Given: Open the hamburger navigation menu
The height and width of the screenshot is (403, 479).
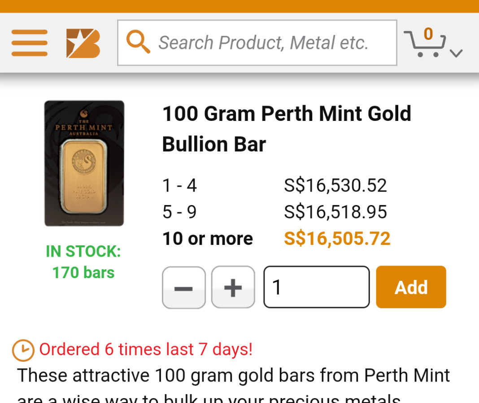Looking at the screenshot, I should click(x=30, y=43).
